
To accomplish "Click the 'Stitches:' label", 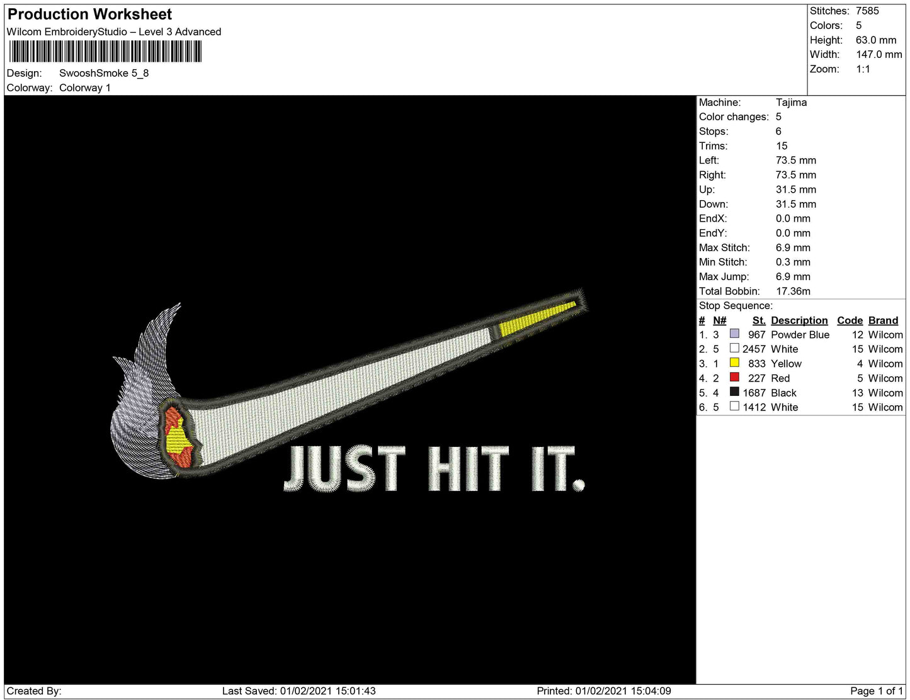I will click(x=829, y=11).
